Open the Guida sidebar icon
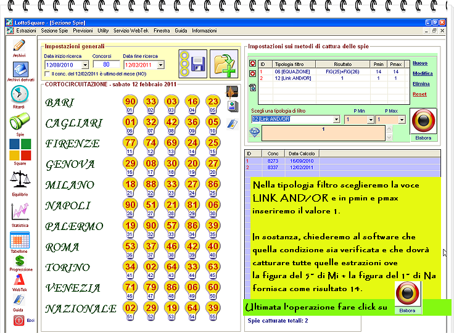Viewport: 454px width, 333px height. [x=19, y=300]
